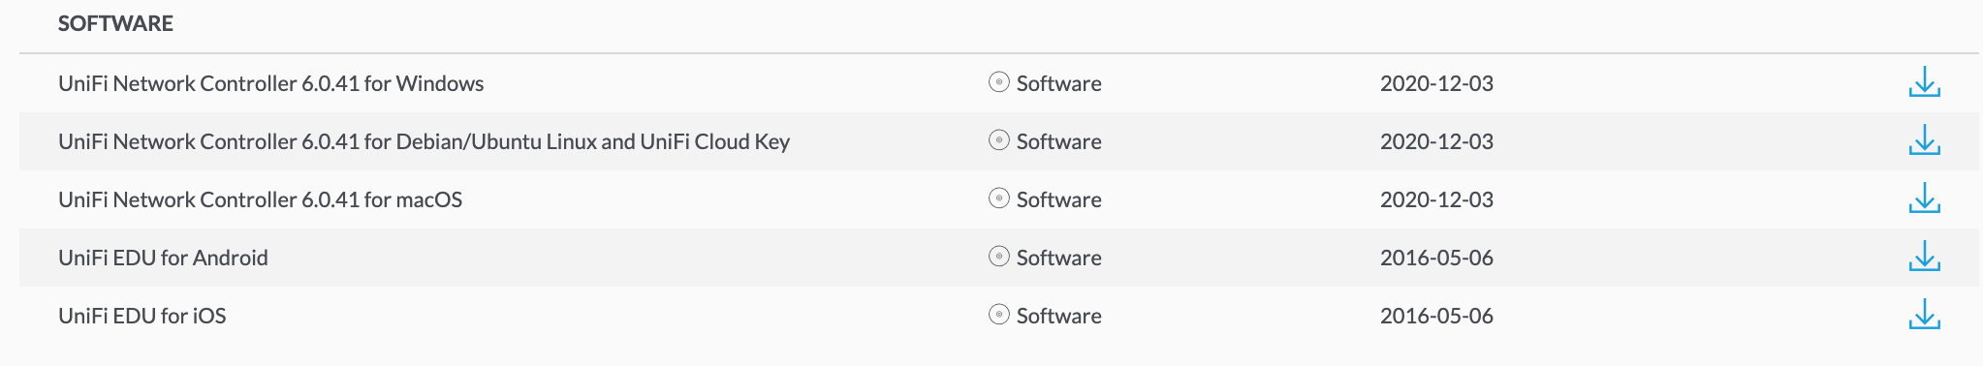The width and height of the screenshot is (1983, 366).
Task: Open the Debian/Ubuntu Linux and Cloud Key entry
Action: [x=425, y=141]
